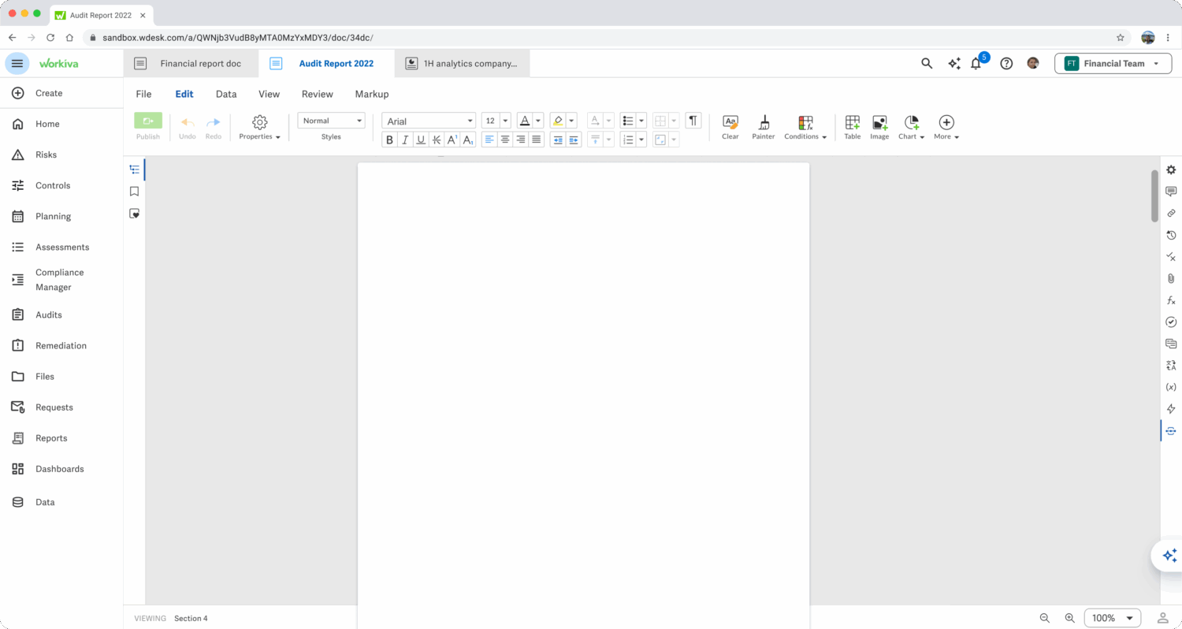Click the font color A swatch
The image size is (1182, 629).
pos(524,121)
